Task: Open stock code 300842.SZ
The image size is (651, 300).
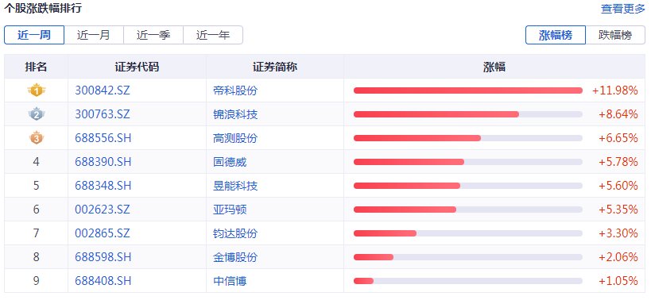Action: pyautogui.click(x=103, y=90)
